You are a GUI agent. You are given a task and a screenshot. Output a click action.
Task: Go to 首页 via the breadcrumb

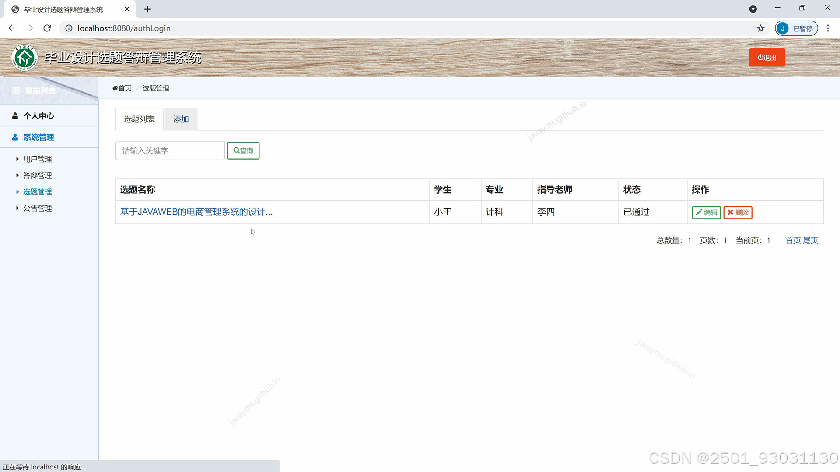click(122, 88)
